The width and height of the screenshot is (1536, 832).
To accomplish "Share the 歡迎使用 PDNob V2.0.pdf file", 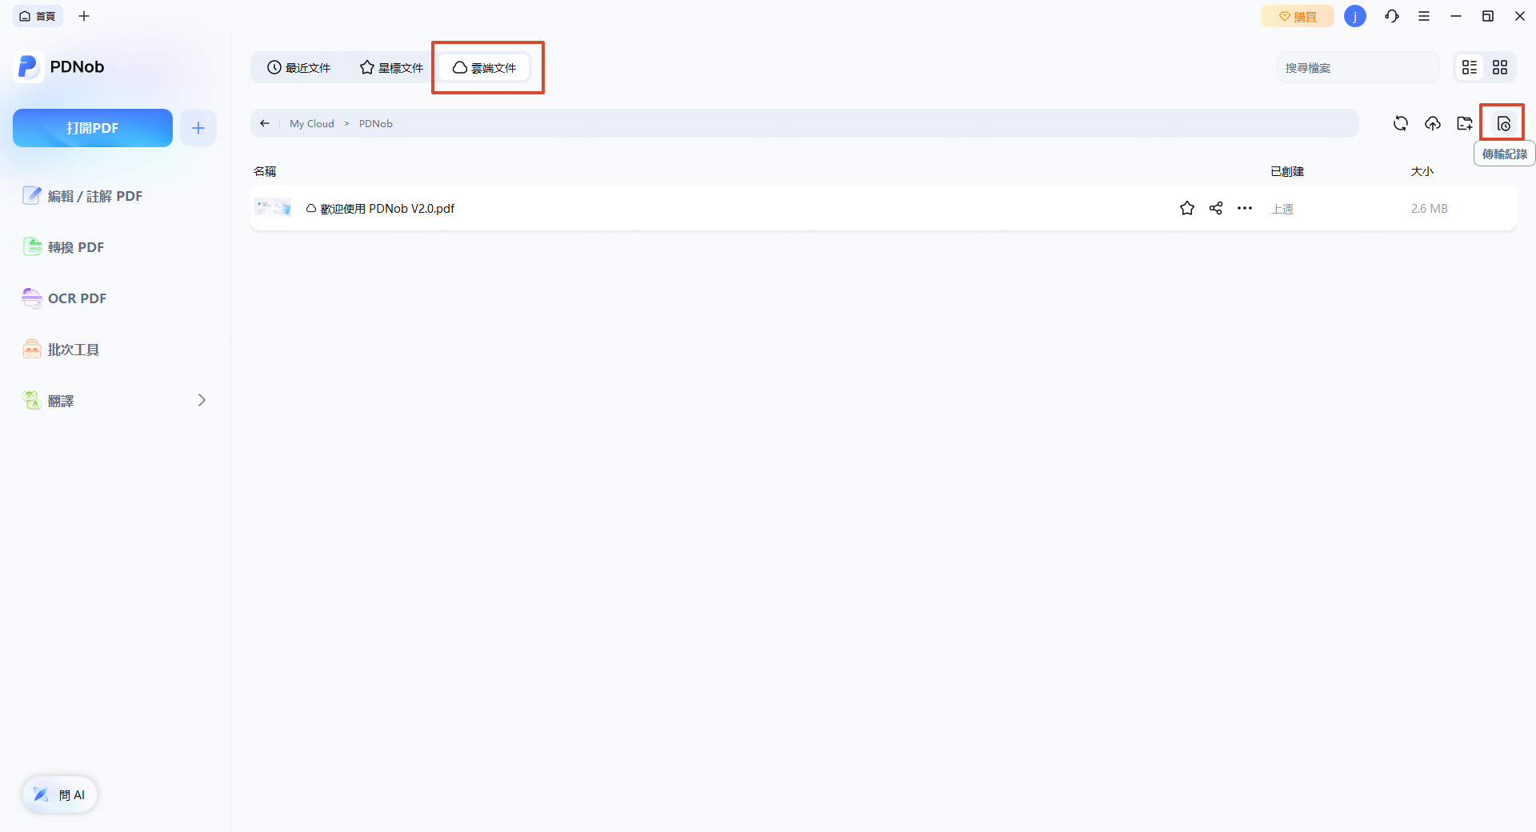I will [1216, 209].
